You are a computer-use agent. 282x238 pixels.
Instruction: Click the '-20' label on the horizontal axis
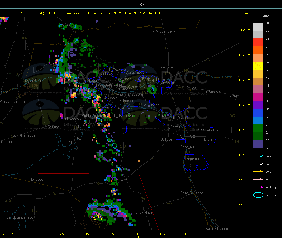pyautogui.click(x=12, y=234)
